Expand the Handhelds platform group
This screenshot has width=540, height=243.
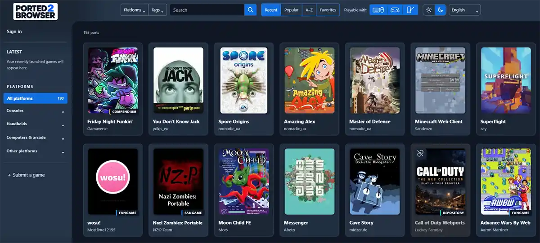click(x=35, y=124)
